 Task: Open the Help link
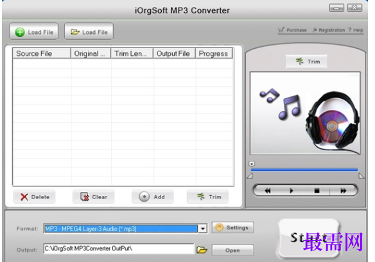tap(356, 30)
